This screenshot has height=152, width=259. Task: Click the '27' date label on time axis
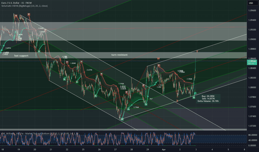[x=115, y=150]
